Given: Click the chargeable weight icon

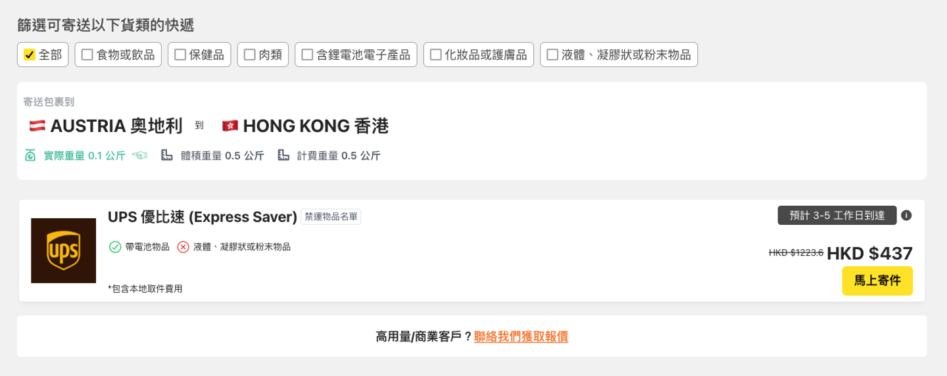Looking at the screenshot, I should pos(283,156).
